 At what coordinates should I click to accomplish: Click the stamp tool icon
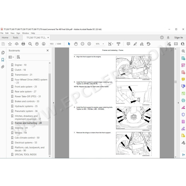(149, 44)
